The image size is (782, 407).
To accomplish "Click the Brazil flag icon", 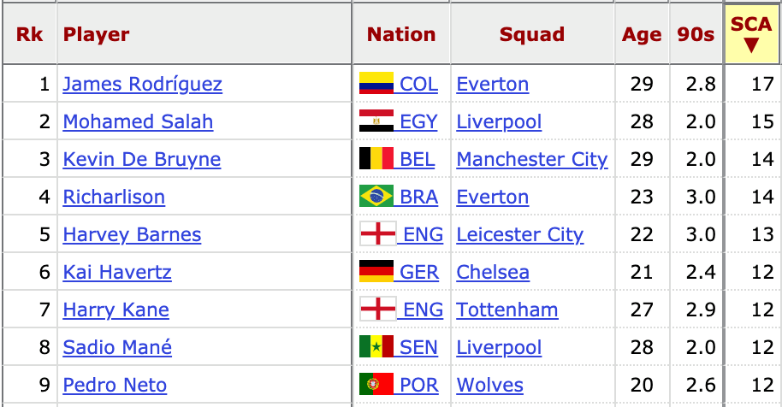I will pos(376,197).
